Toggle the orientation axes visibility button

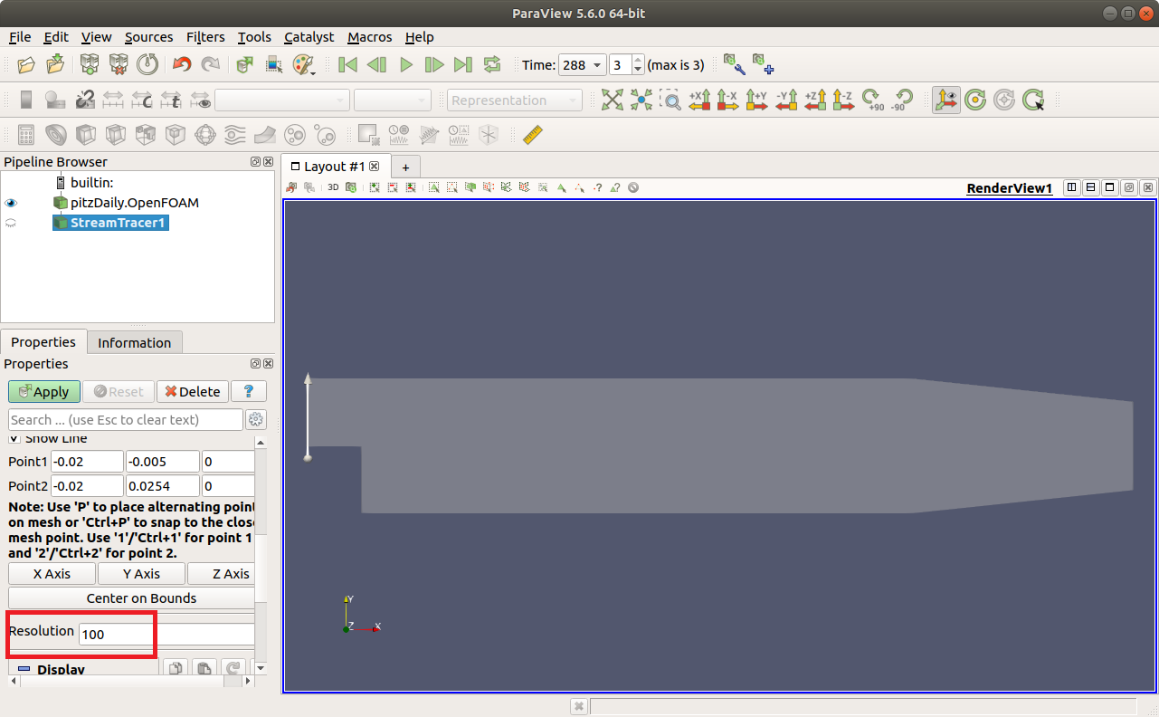(x=946, y=100)
